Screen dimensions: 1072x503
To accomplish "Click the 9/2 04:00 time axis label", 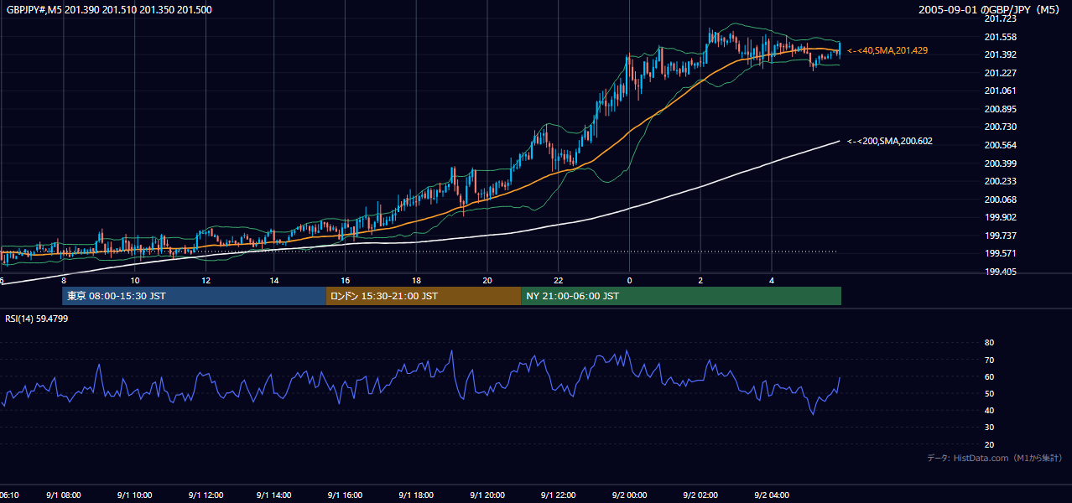I will pyautogui.click(x=771, y=495).
